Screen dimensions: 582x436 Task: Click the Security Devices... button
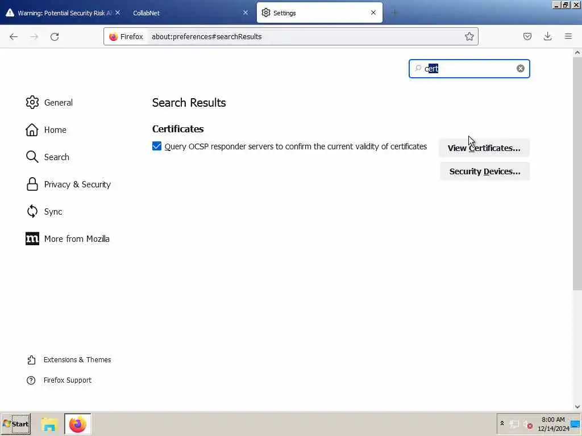tap(485, 171)
